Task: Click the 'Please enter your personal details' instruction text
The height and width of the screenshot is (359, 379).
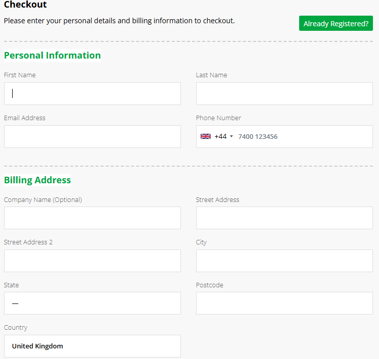Action: 119,21
